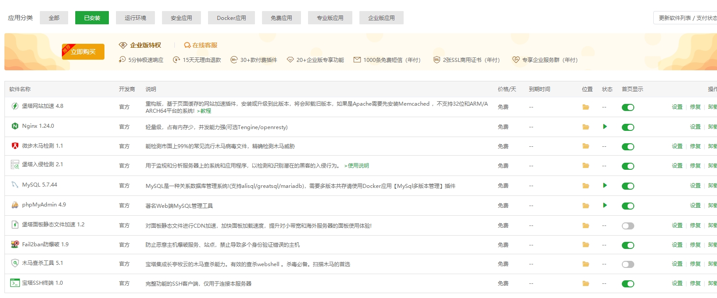The width and height of the screenshot is (717, 298).
Task: Click the MySQL running status play icon
Action: (x=605, y=185)
